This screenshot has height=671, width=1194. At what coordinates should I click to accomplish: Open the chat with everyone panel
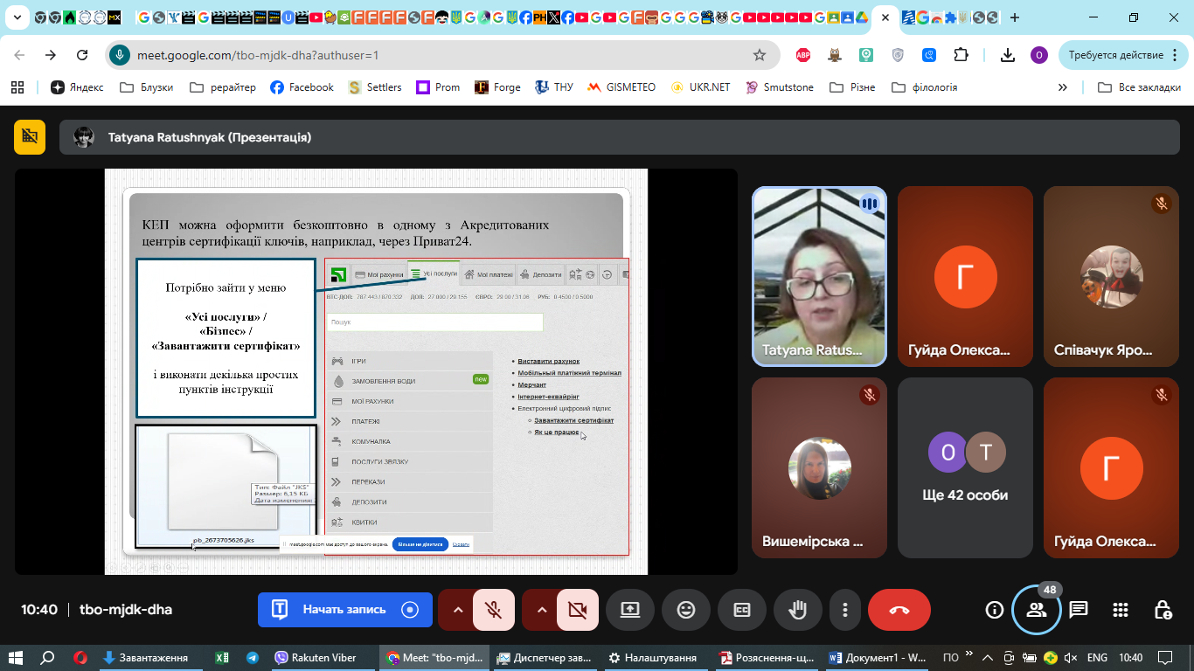(x=1079, y=610)
